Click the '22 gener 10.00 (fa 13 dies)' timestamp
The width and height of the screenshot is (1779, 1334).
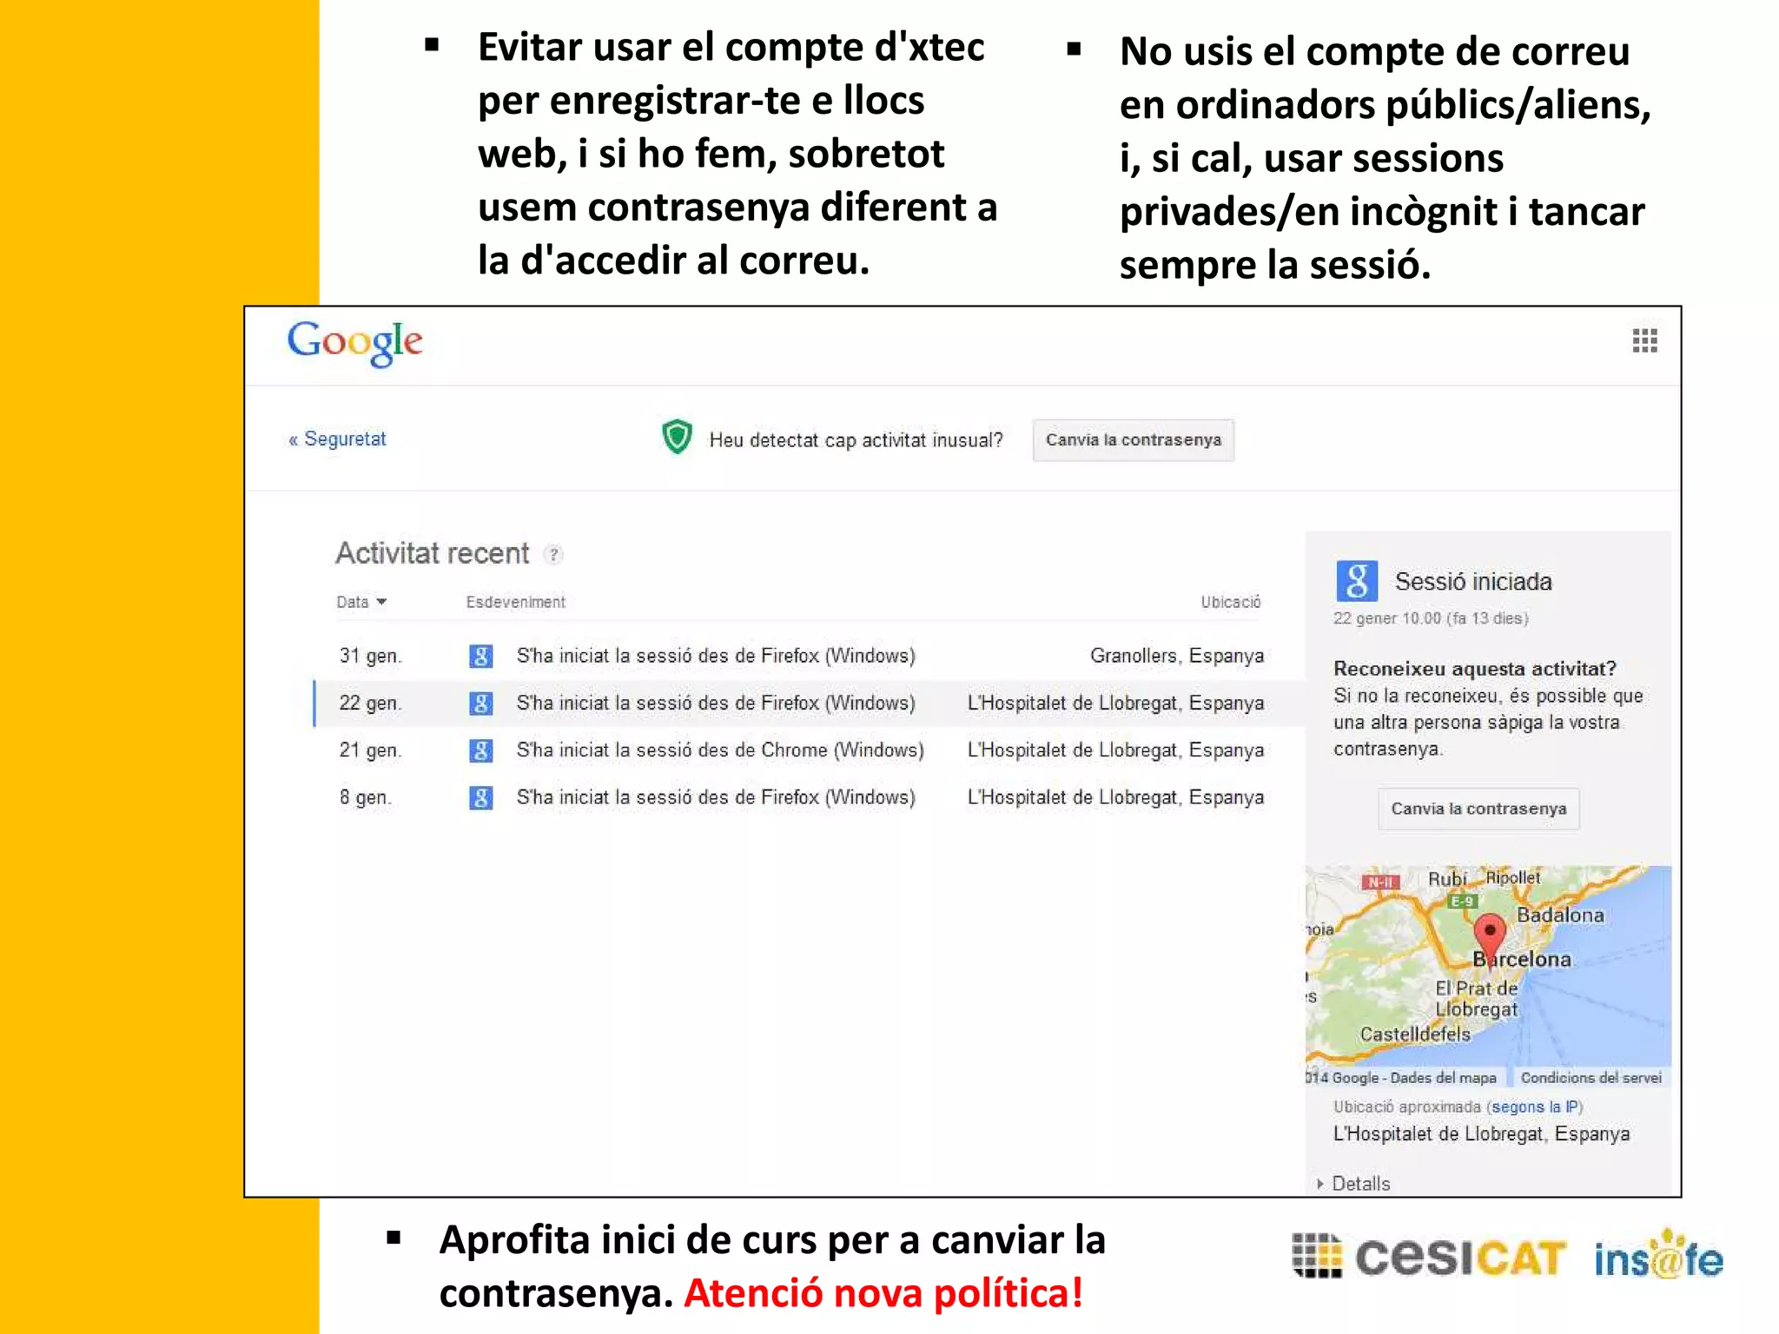point(1431,618)
